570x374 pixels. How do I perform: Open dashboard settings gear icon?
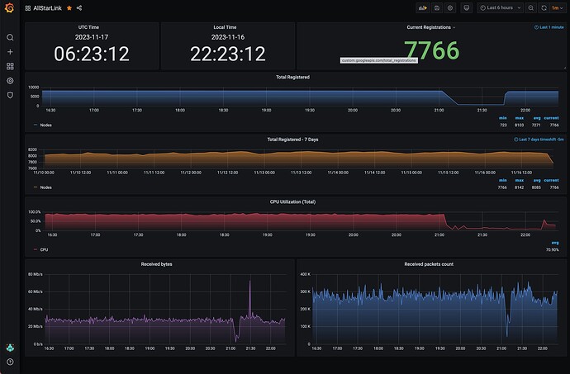[450, 8]
